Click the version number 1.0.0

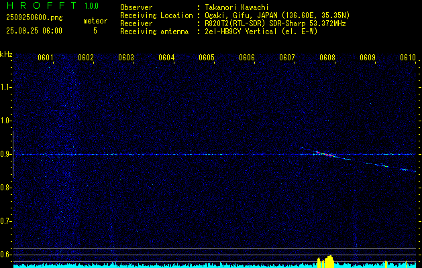pos(91,5)
